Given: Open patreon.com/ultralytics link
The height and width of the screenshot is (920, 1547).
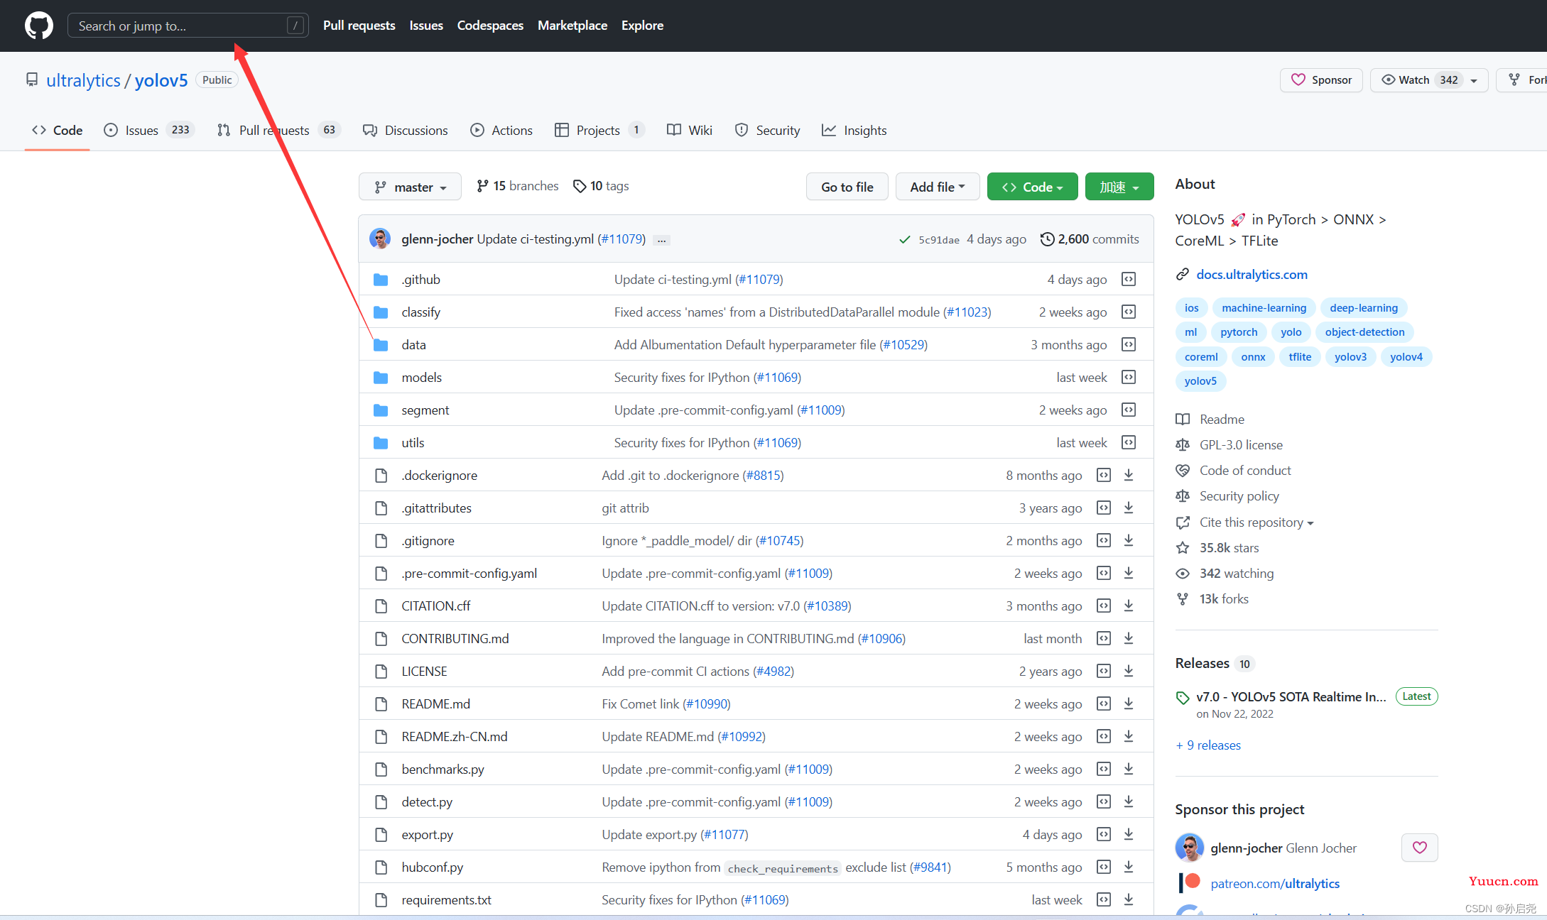Looking at the screenshot, I should (1275, 884).
